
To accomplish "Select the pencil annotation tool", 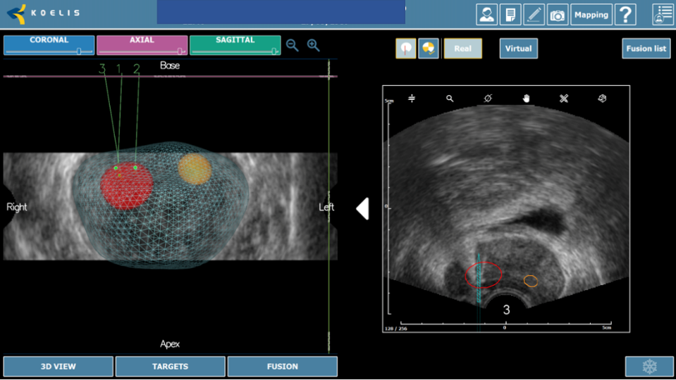I will click(534, 15).
